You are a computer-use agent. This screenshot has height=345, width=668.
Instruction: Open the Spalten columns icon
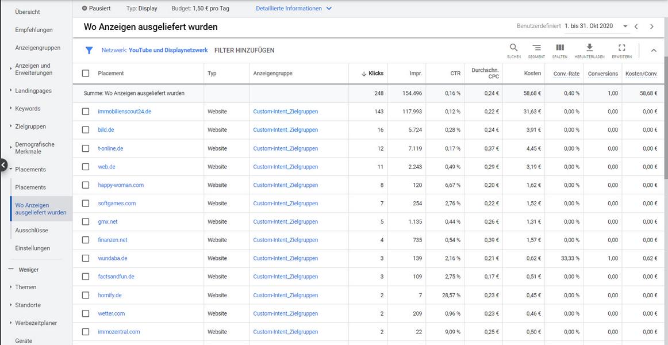coord(560,47)
